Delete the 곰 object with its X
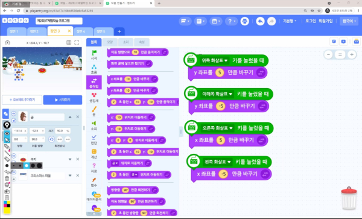This screenshot has height=219, width=362. click(78, 117)
